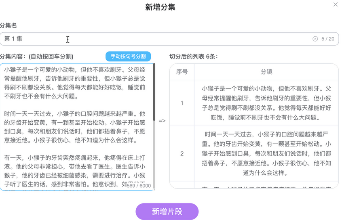Click the 分镜 column header
The image size is (344, 220).
click(266, 72)
